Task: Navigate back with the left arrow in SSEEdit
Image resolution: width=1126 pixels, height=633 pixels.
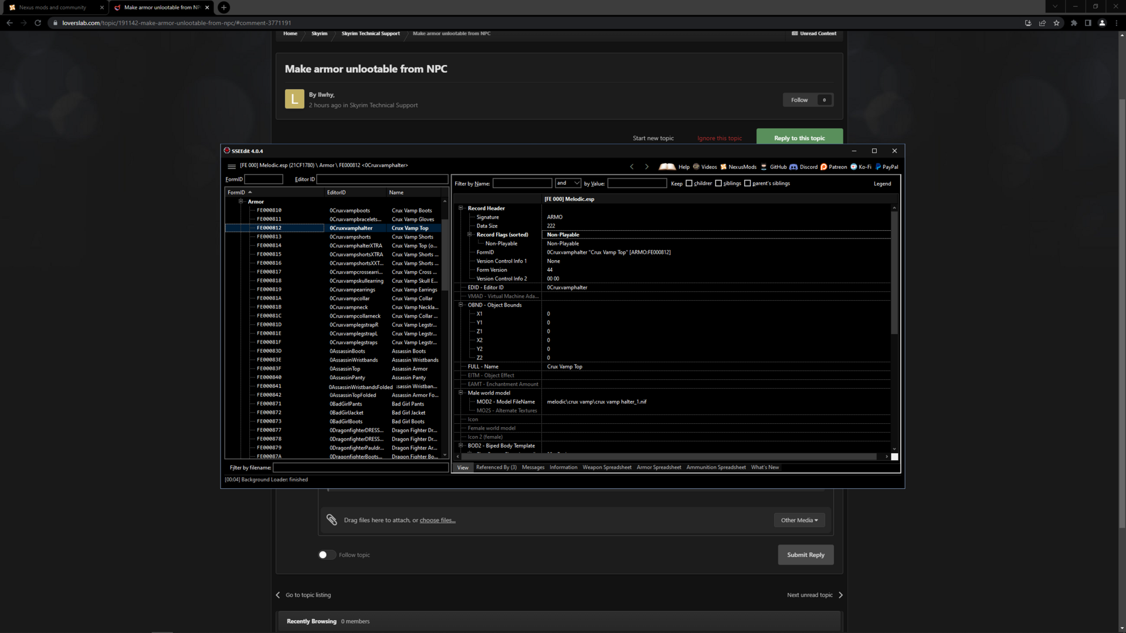Action: (632, 167)
